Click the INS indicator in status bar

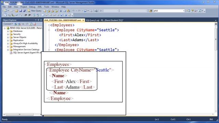click(x=211, y=119)
